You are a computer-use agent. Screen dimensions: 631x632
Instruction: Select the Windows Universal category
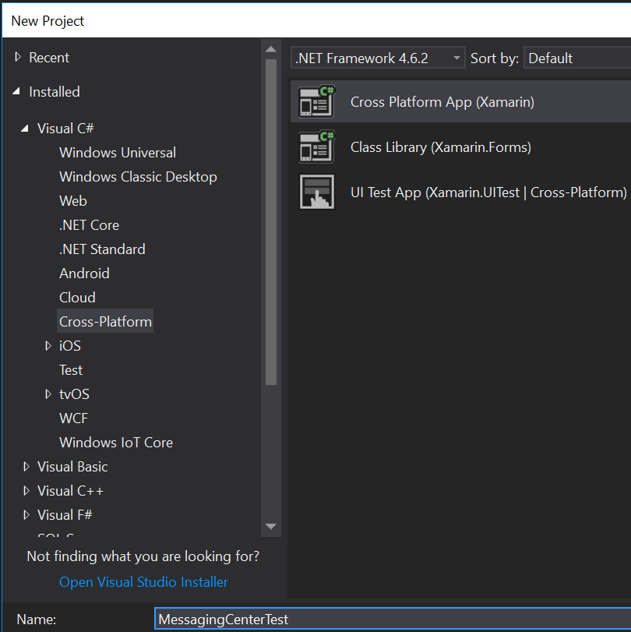pos(117,152)
